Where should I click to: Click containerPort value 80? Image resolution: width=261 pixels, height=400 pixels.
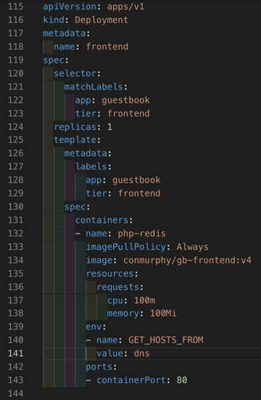point(182,380)
